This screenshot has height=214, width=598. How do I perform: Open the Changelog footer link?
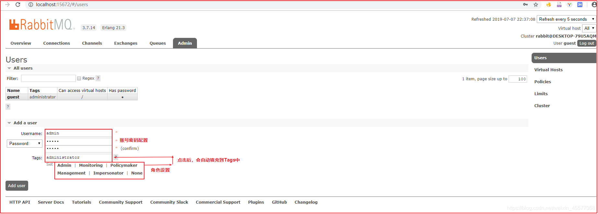(x=306, y=202)
